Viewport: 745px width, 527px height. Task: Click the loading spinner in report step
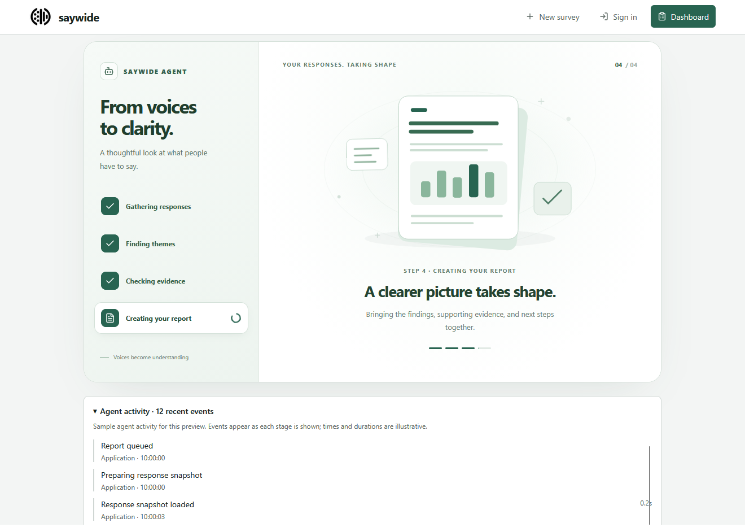tap(236, 318)
